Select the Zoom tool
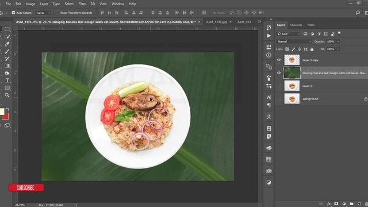 [7, 95]
